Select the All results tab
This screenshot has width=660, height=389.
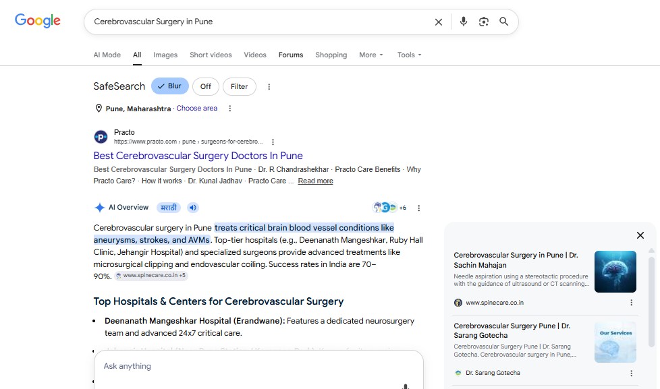coord(137,55)
